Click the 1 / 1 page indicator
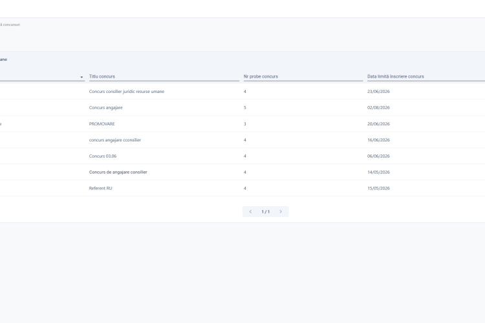Viewport: 485px width, 323px height. coord(265,212)
